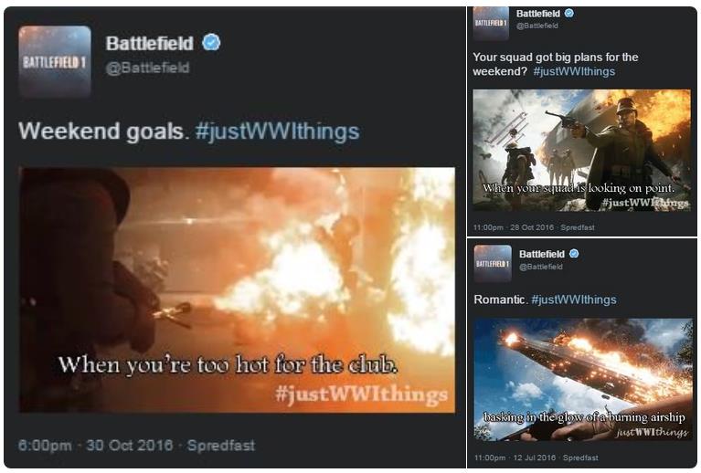Image resolution: width=701 pixels, height=473 pixels.
Task: Open the Battlefield name in the bottom-right tweet
Action: click(542, 254)
